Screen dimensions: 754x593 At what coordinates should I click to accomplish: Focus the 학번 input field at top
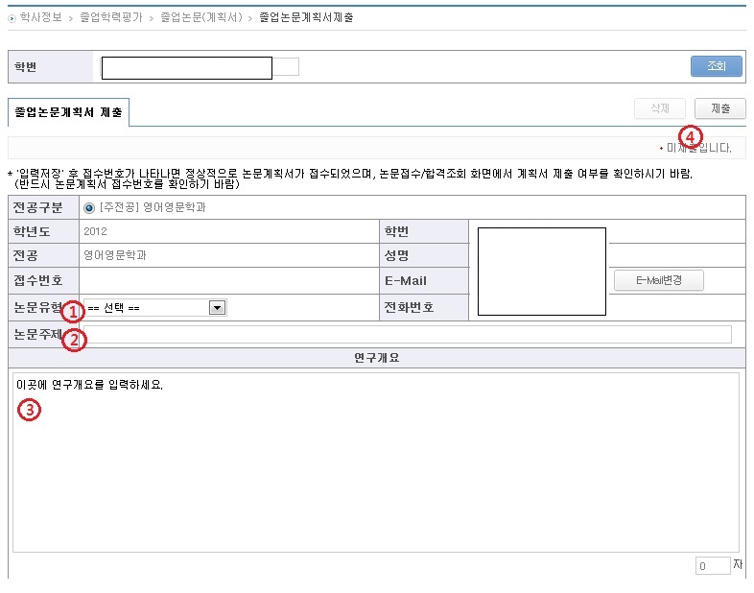click(x=187, y=67)
